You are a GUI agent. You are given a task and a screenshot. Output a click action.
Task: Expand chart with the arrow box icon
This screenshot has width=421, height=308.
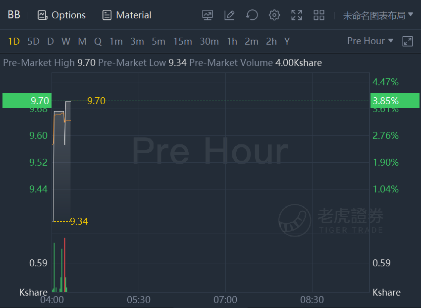click(x=408, y=41)
